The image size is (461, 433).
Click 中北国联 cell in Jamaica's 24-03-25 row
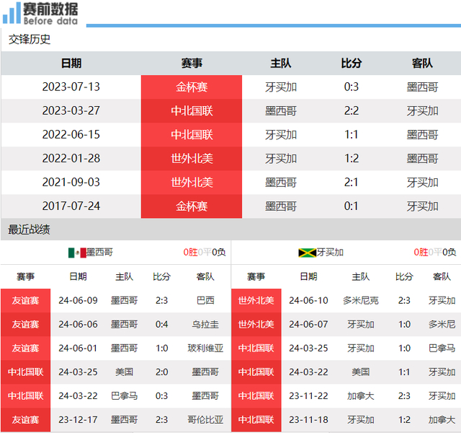(x=256, y=349)
